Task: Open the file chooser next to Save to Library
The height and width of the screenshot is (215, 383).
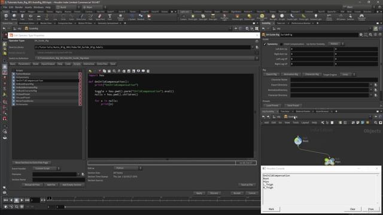Action: 257,47
